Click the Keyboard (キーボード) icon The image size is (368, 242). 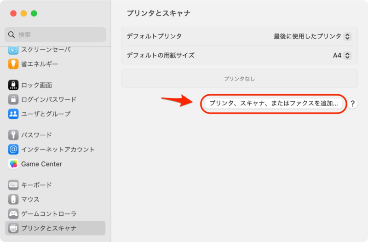(x=13, y=185)
